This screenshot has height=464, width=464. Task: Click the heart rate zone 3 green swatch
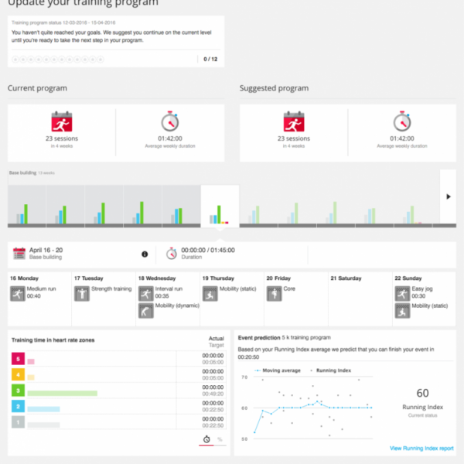click(x=17, y=392)
